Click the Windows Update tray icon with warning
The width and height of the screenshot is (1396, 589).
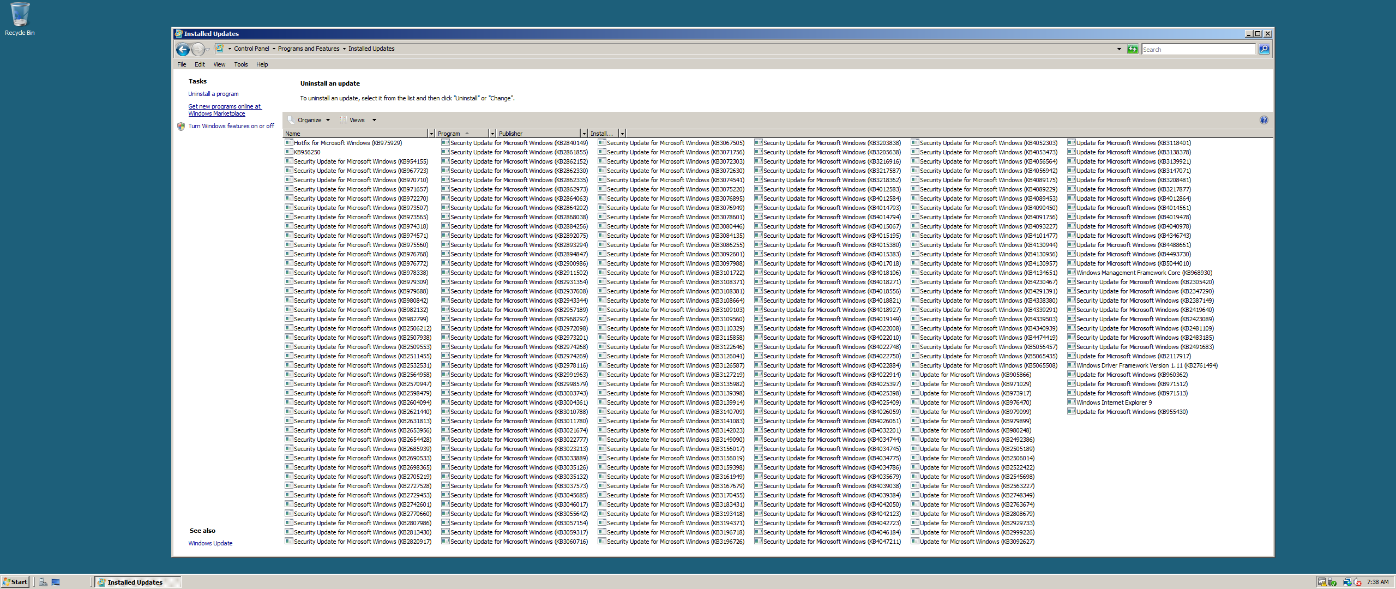pyautogui.click(x=1321, y=582)
